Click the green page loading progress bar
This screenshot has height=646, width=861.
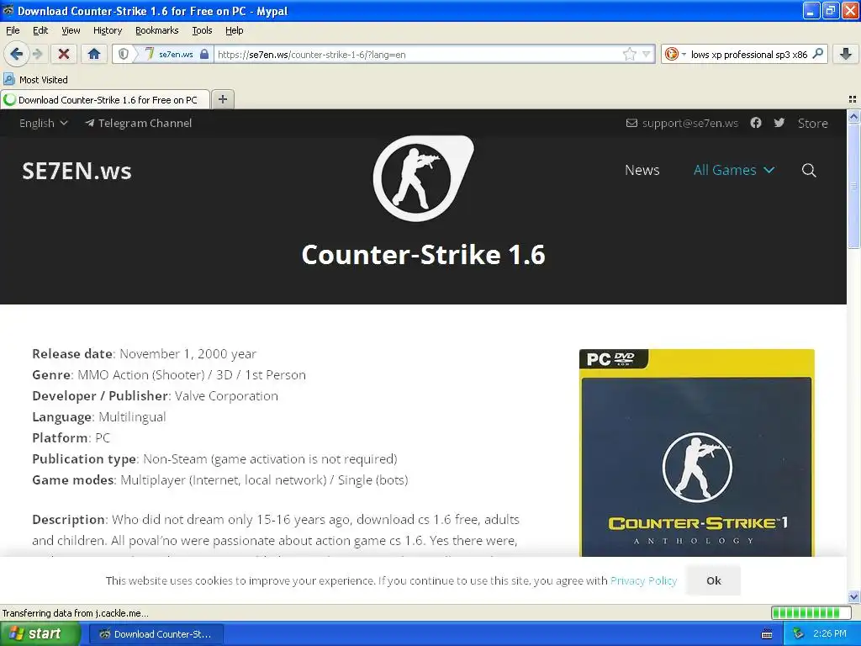(813, 612)
